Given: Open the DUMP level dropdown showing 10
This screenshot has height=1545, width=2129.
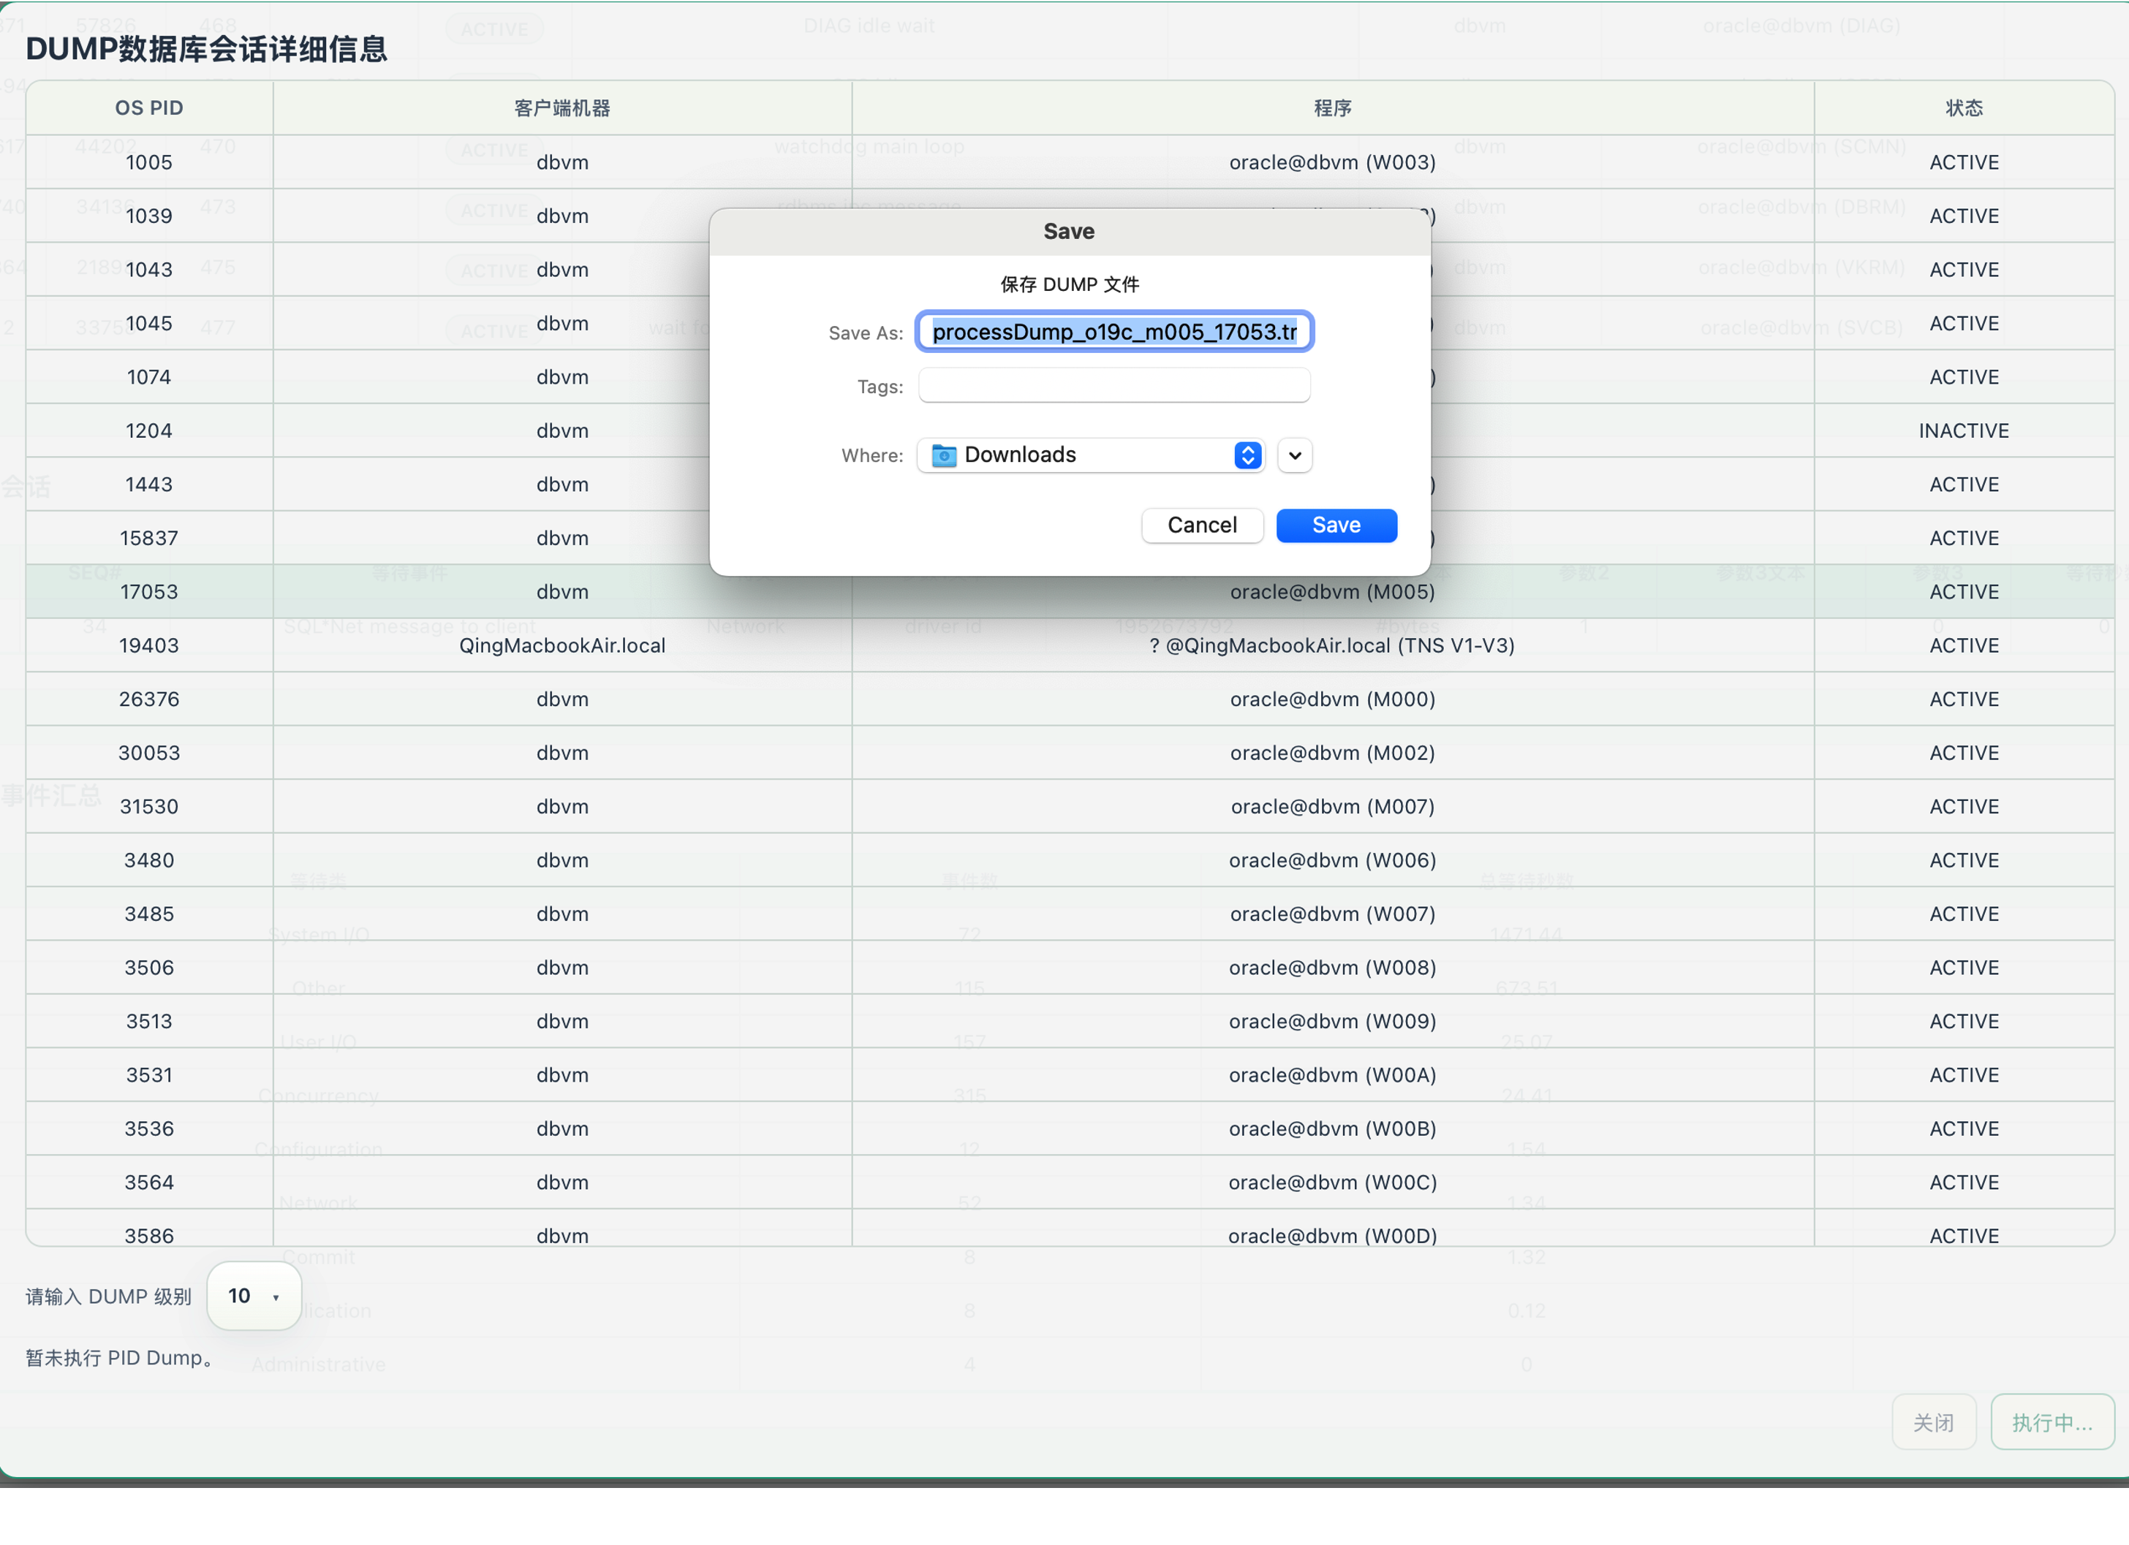Looking at the screenshot, I should click(254, 1295).
